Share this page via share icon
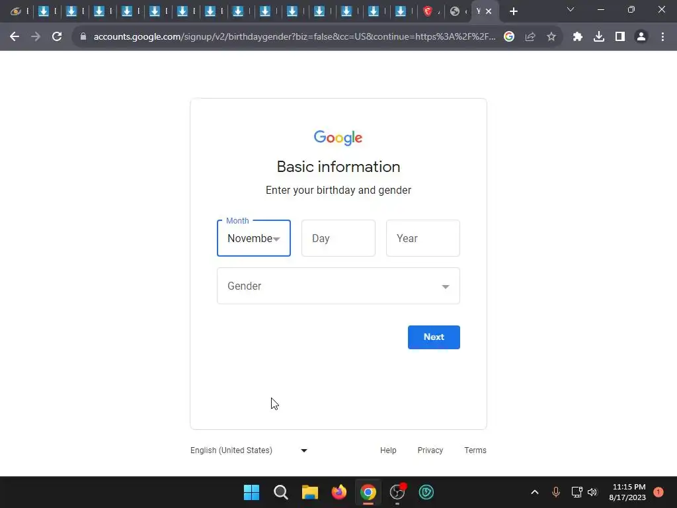Image resolution: width=677 pixels, height=508 pixels. coord(530,37)
